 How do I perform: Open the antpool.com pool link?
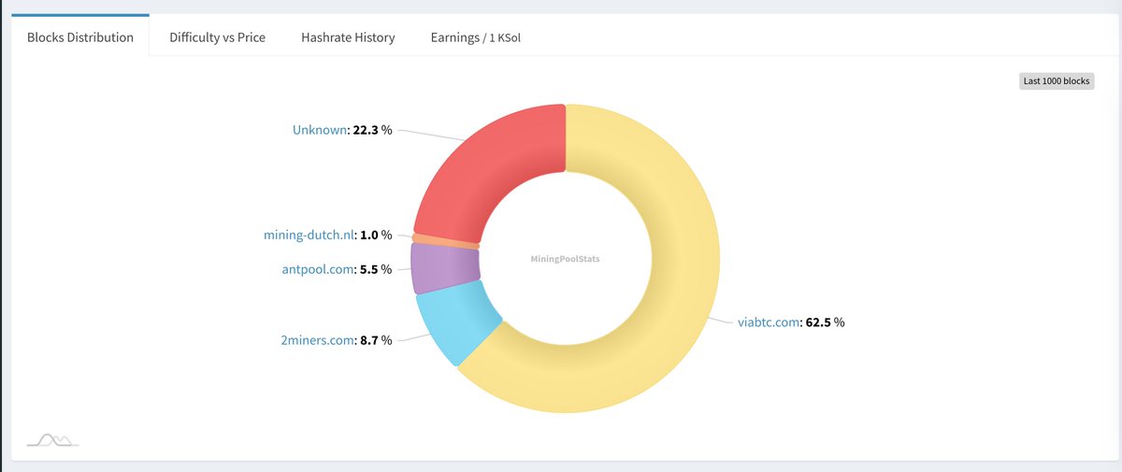[320, 269]
